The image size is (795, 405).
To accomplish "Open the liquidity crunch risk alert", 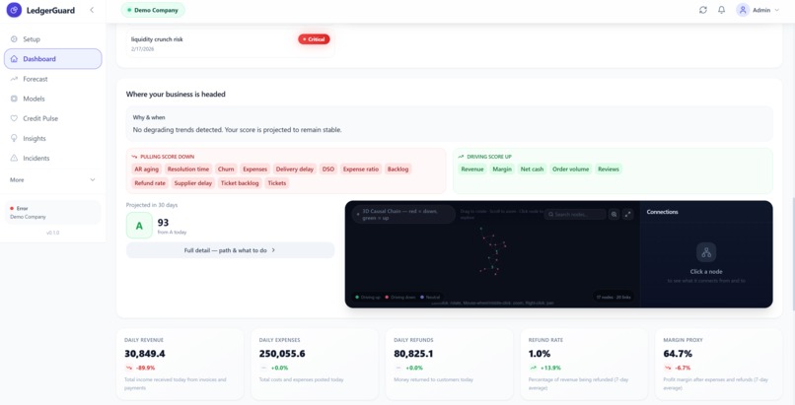I will 230,43.
